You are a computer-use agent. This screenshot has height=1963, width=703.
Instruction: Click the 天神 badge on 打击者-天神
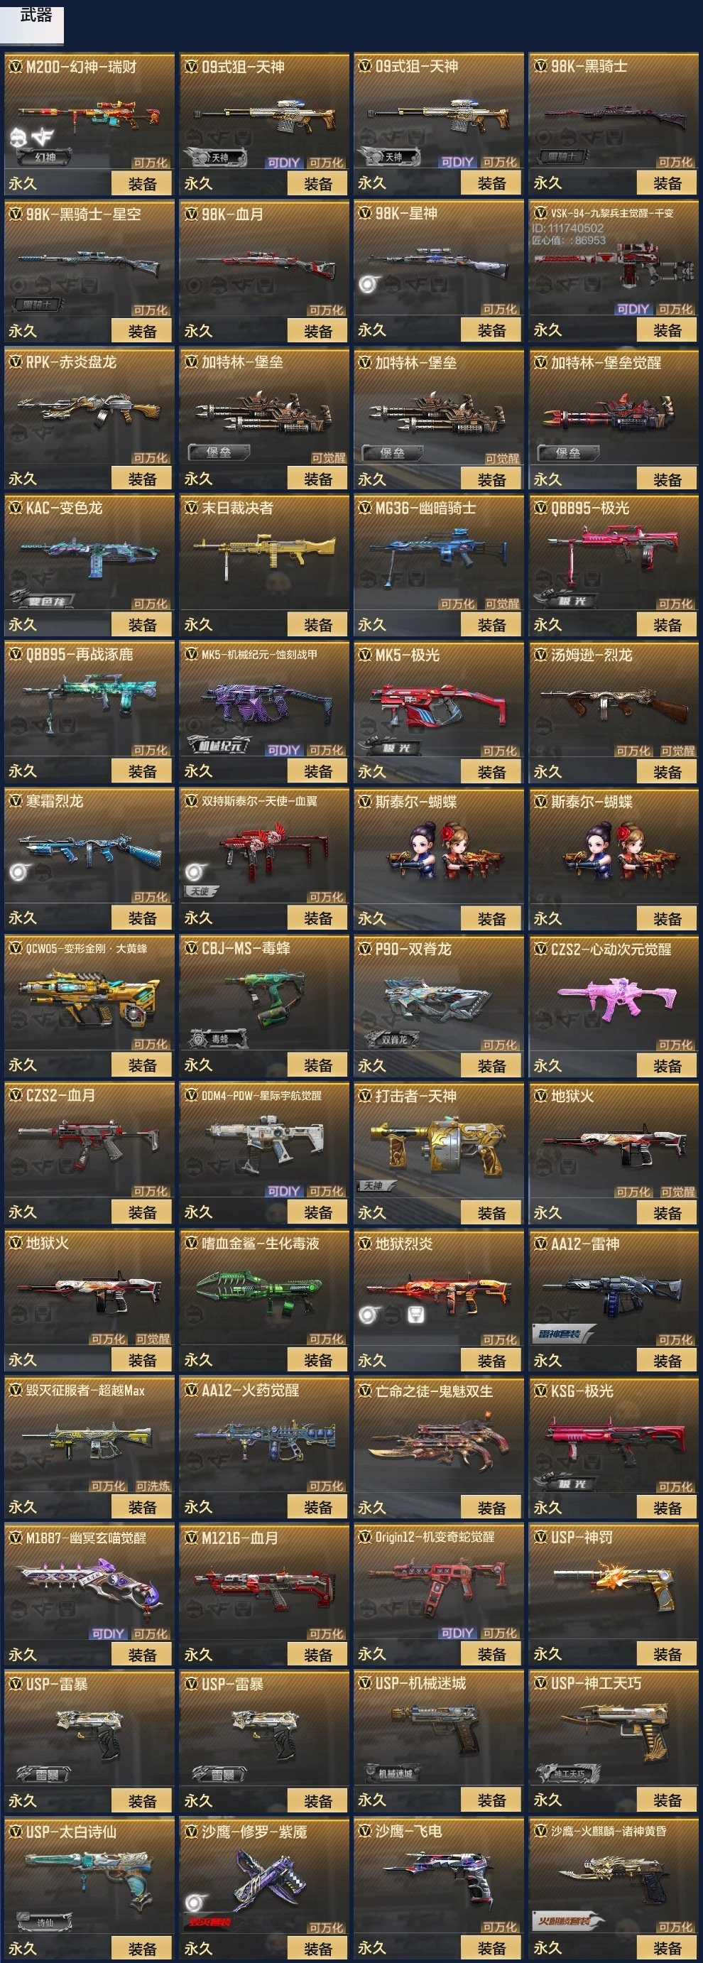375,1186
